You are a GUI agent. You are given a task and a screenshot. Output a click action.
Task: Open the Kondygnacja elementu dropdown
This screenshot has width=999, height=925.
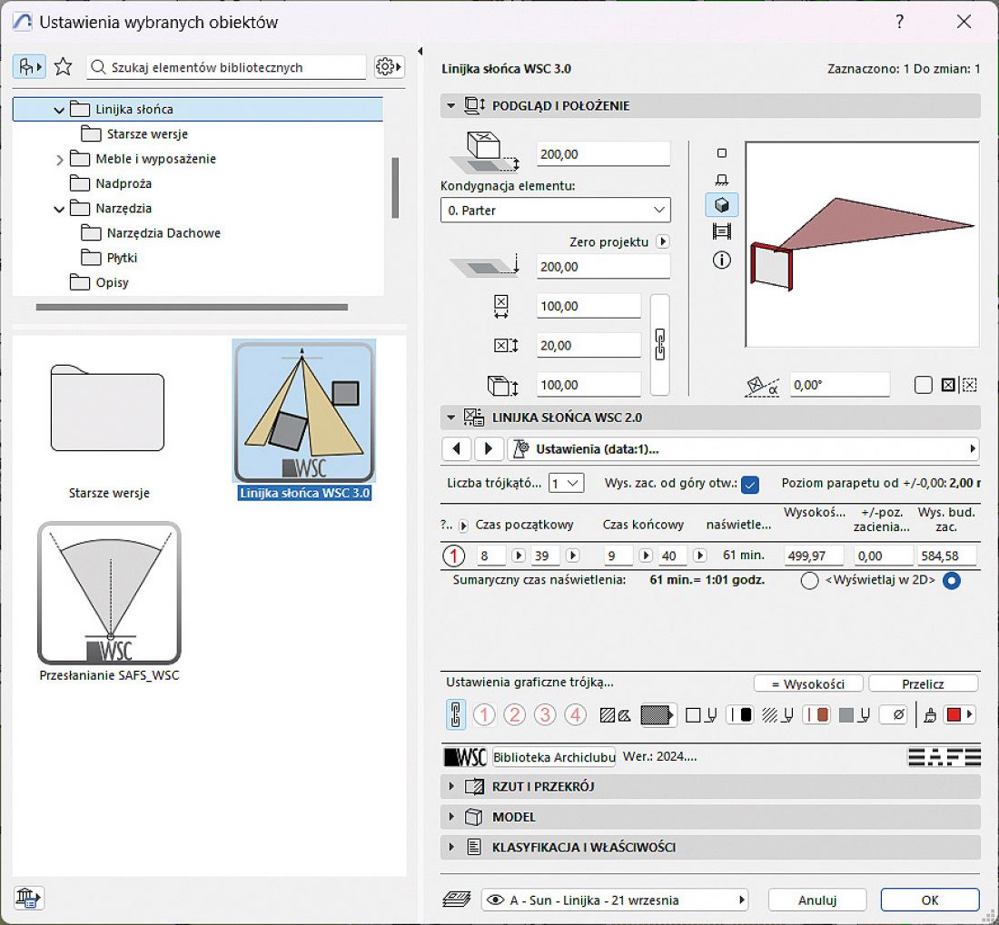(x=556, y=210)
